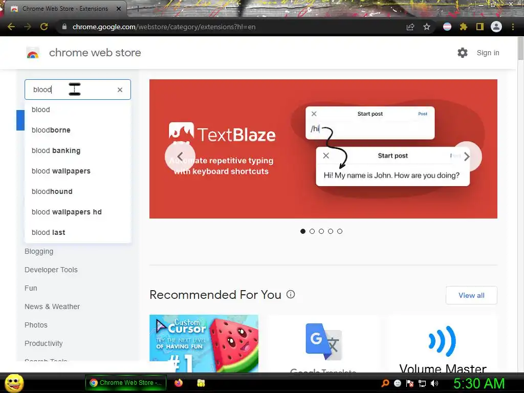Open the News & Weather category
Viewport: 524px width, 393px height.
click(52, 307)
